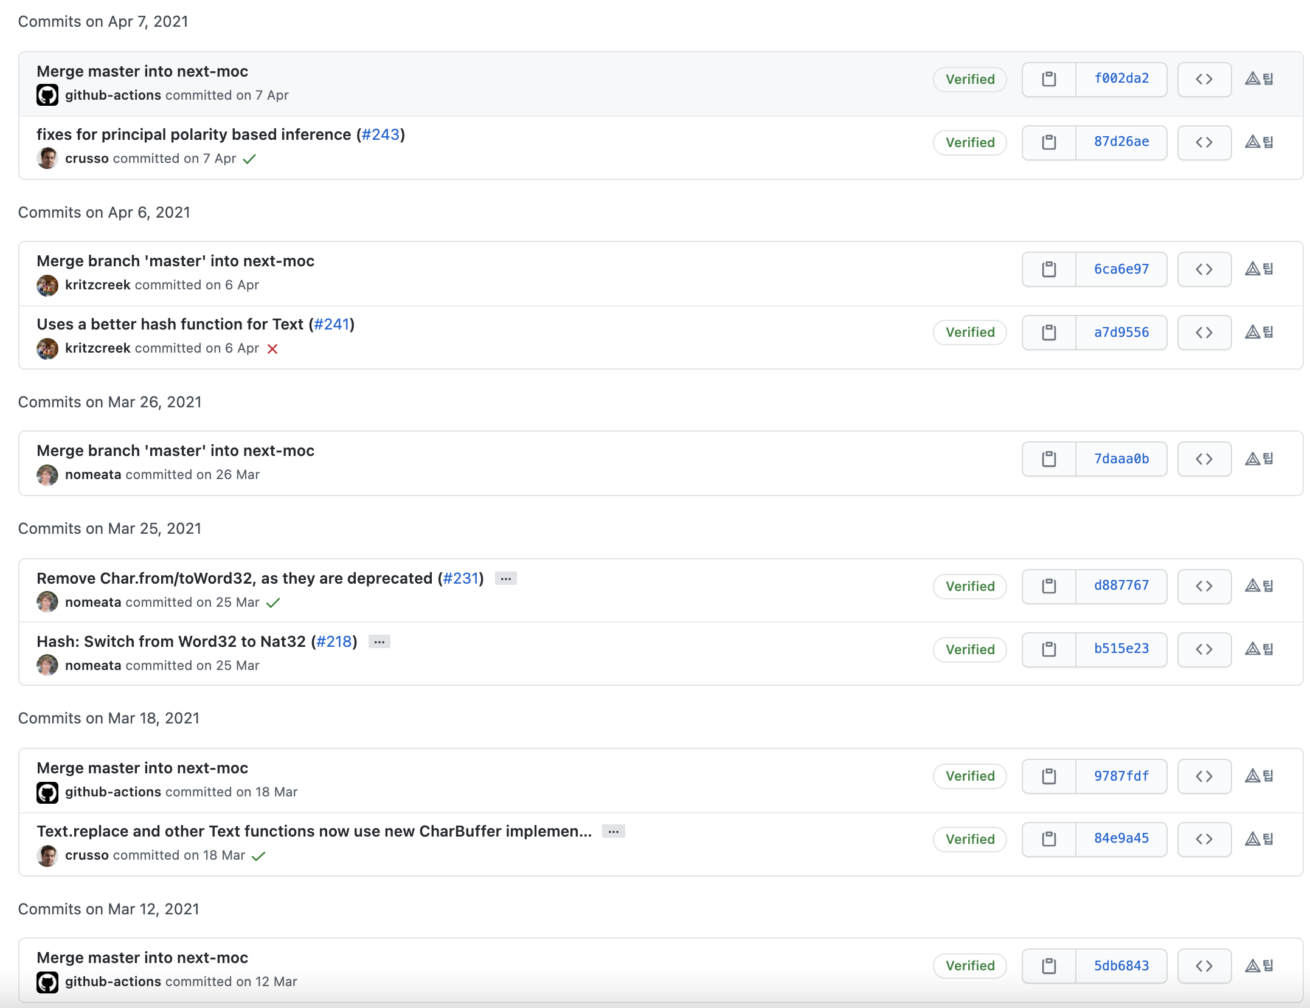Image resolution: width=1310 pixels, height=1008 pixels.
Task: Show passing checks for the #243 commit
Action: (249, 159)
